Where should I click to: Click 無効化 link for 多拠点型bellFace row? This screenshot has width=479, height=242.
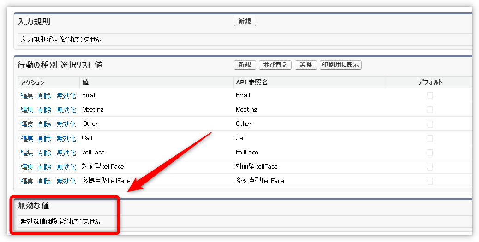point(66,181)
